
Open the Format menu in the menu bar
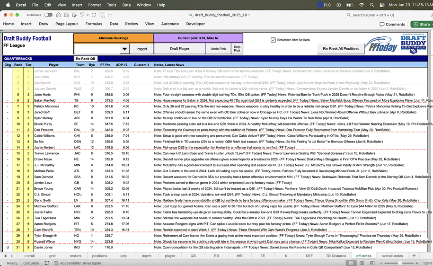click(95, 5)
